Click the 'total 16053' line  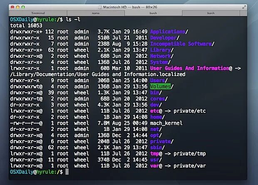pyautogui.click(x=26, y=25)
